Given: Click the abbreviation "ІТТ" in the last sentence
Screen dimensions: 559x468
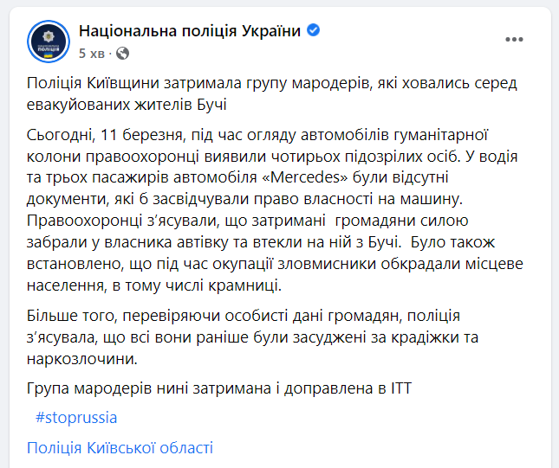Looking at the screenshot, I should pos(401,388).
